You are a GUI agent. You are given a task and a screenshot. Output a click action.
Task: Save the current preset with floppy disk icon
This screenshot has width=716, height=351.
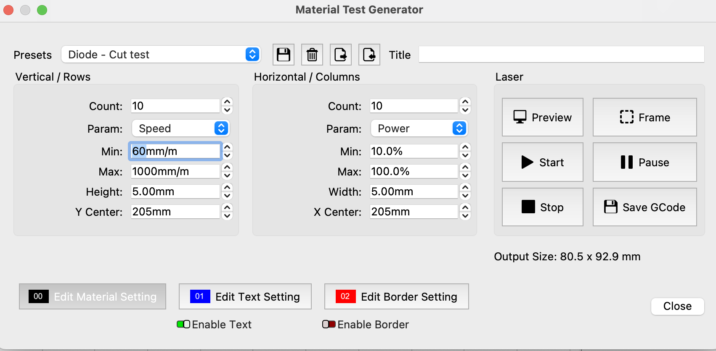(284, 55)
